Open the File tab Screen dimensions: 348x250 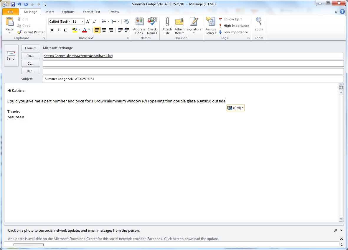tap(10, 12)
